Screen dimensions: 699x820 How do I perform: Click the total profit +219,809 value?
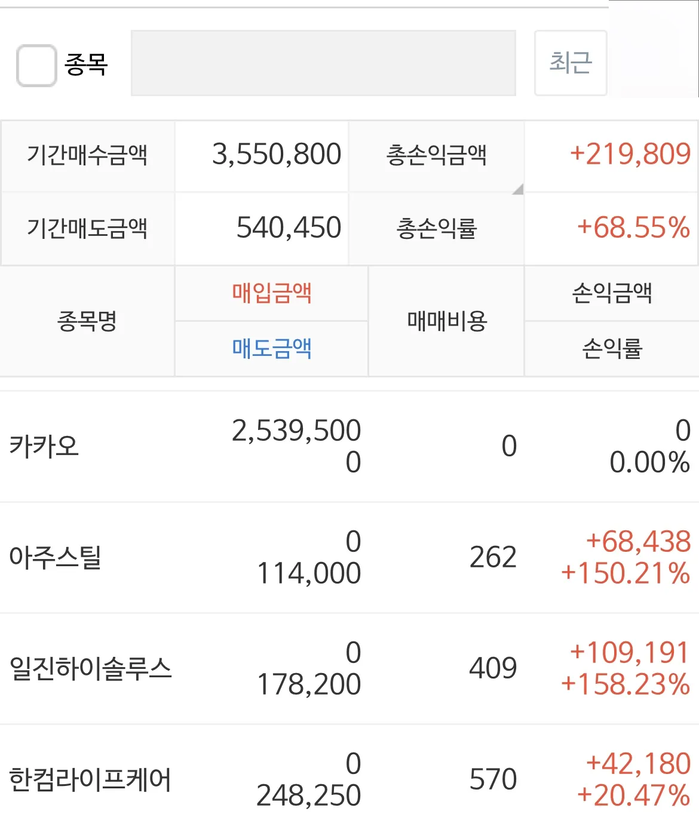coord(630,155)
